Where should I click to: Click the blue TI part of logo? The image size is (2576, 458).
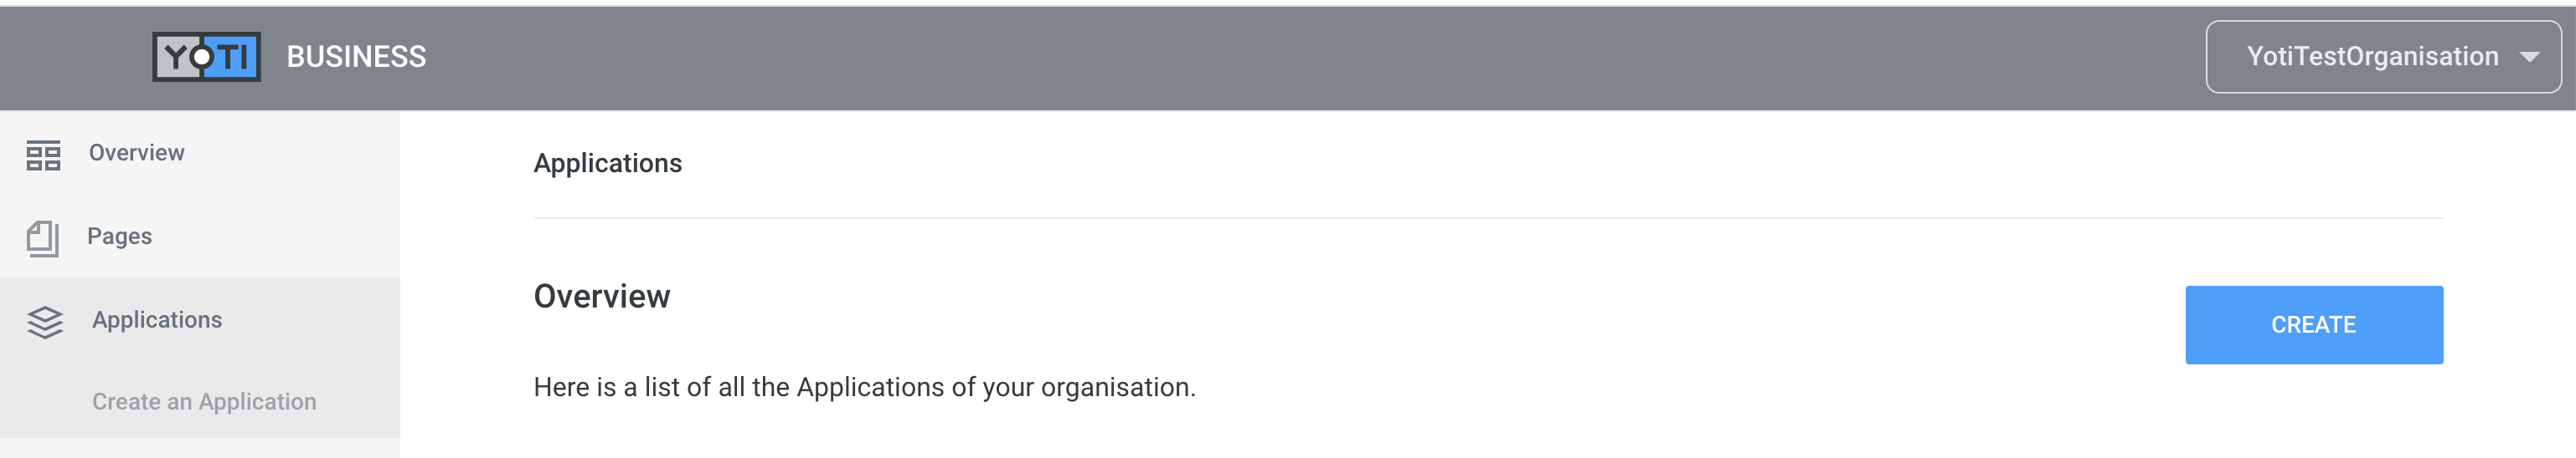point(232,57)
